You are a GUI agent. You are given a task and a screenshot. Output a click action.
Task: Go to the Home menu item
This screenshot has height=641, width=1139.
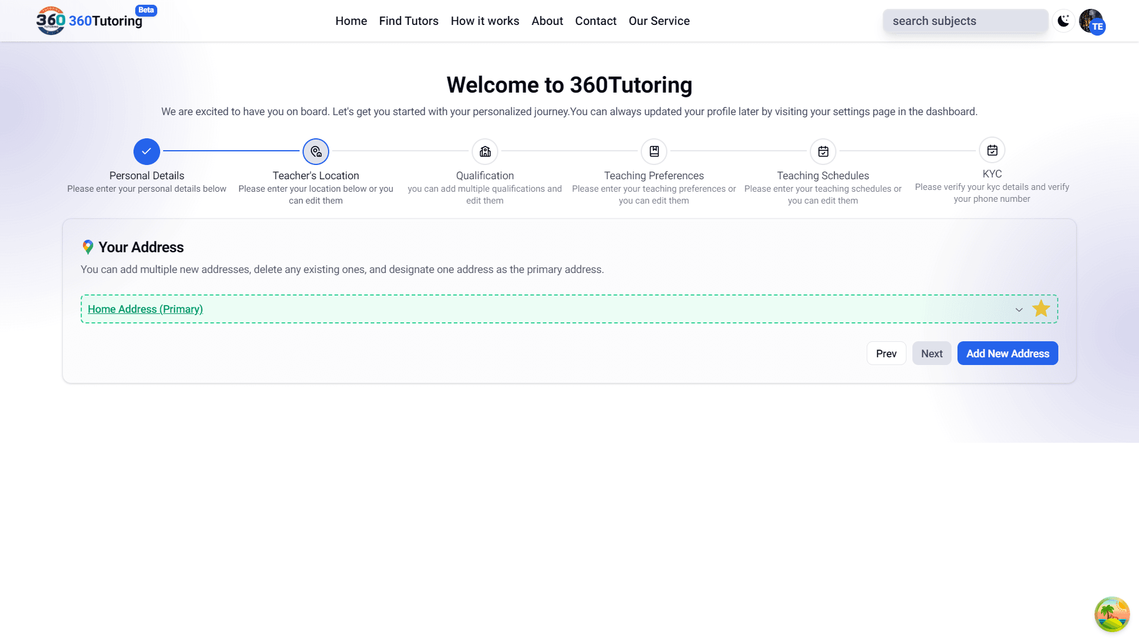(351, 21)
